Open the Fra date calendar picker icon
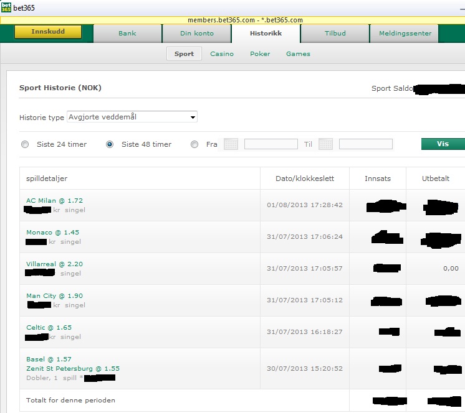465x413 pixels. (231, 144)
